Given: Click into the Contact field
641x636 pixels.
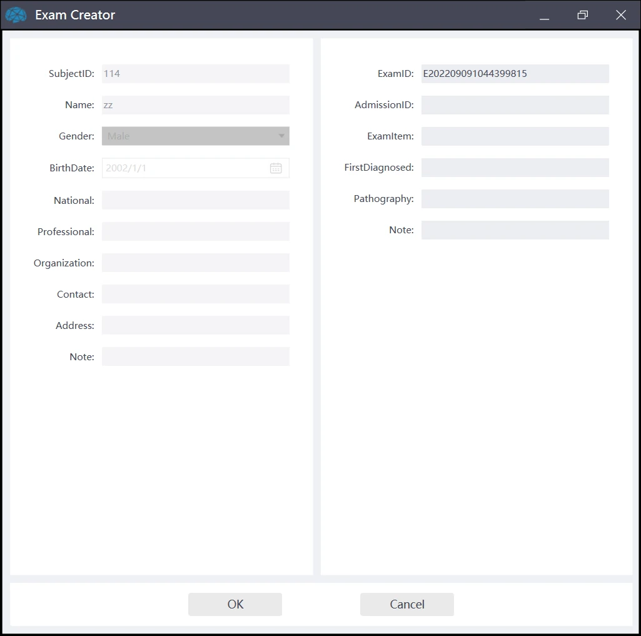Looking at the screenshot, I should [195, 294].
